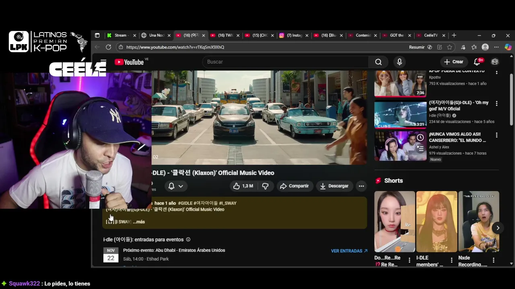Click the Buscar search field

285,62
